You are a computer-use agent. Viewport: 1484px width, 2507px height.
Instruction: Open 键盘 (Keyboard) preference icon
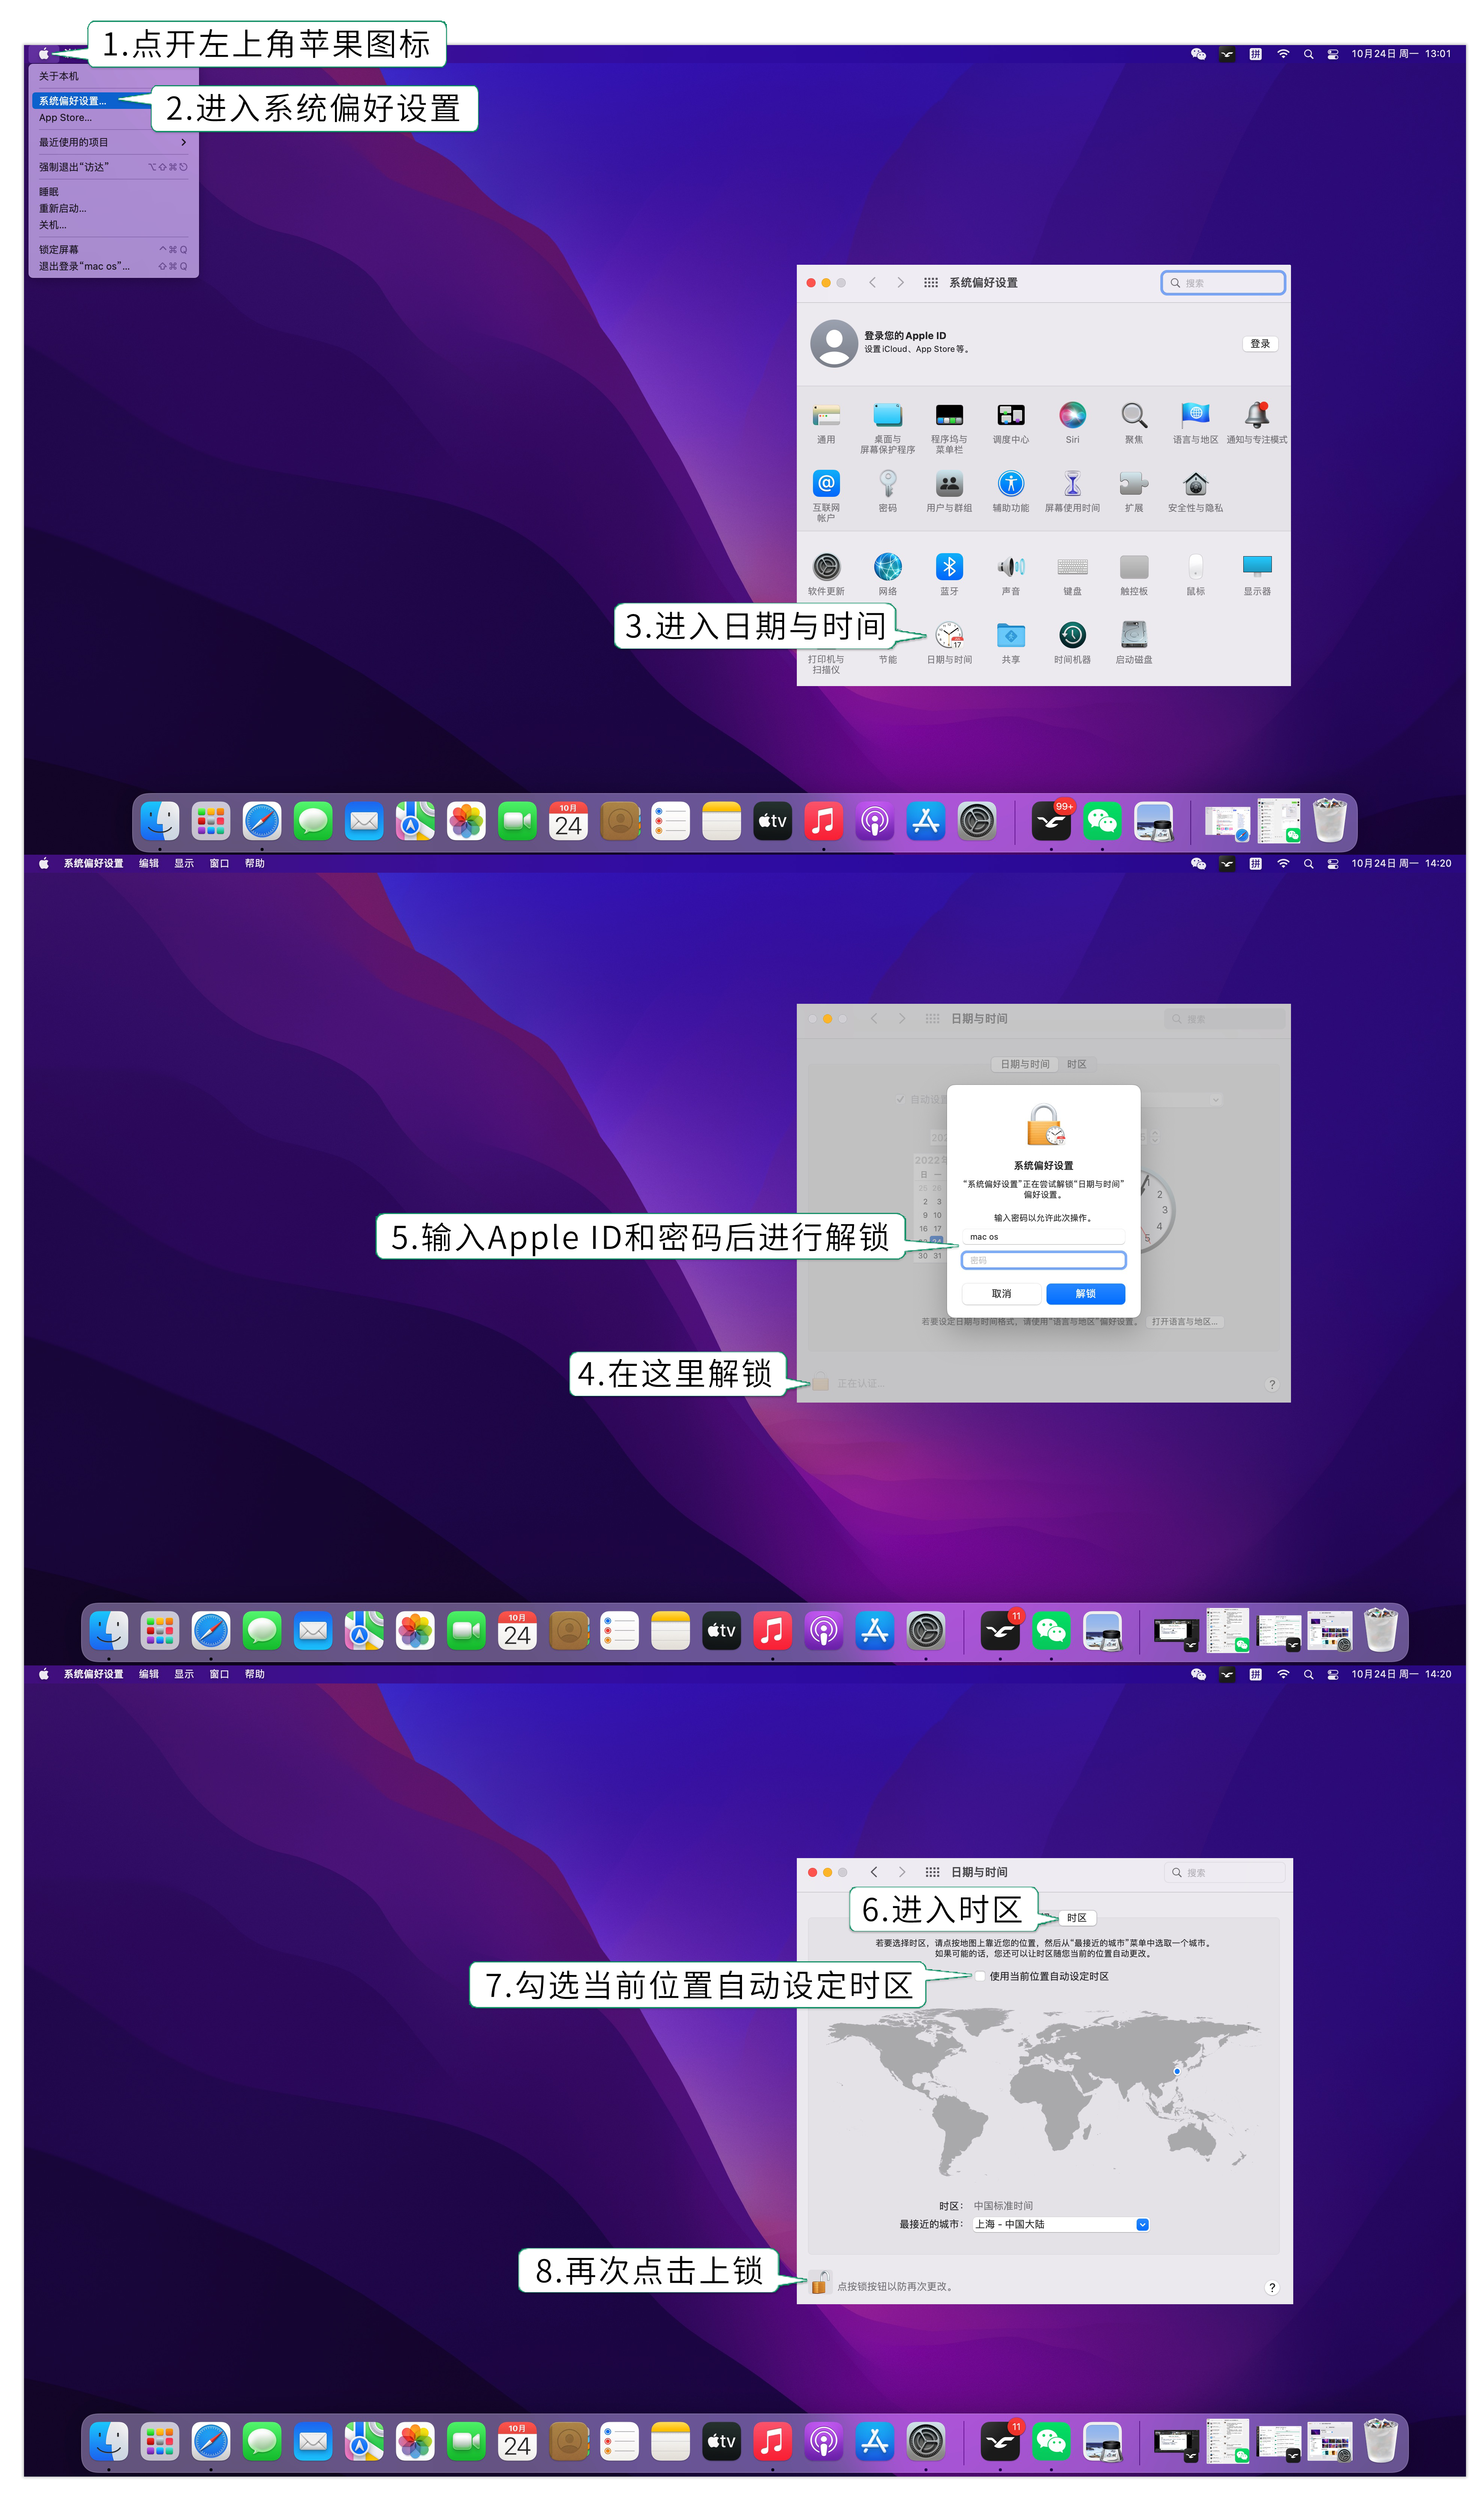tap(1072, 567)
